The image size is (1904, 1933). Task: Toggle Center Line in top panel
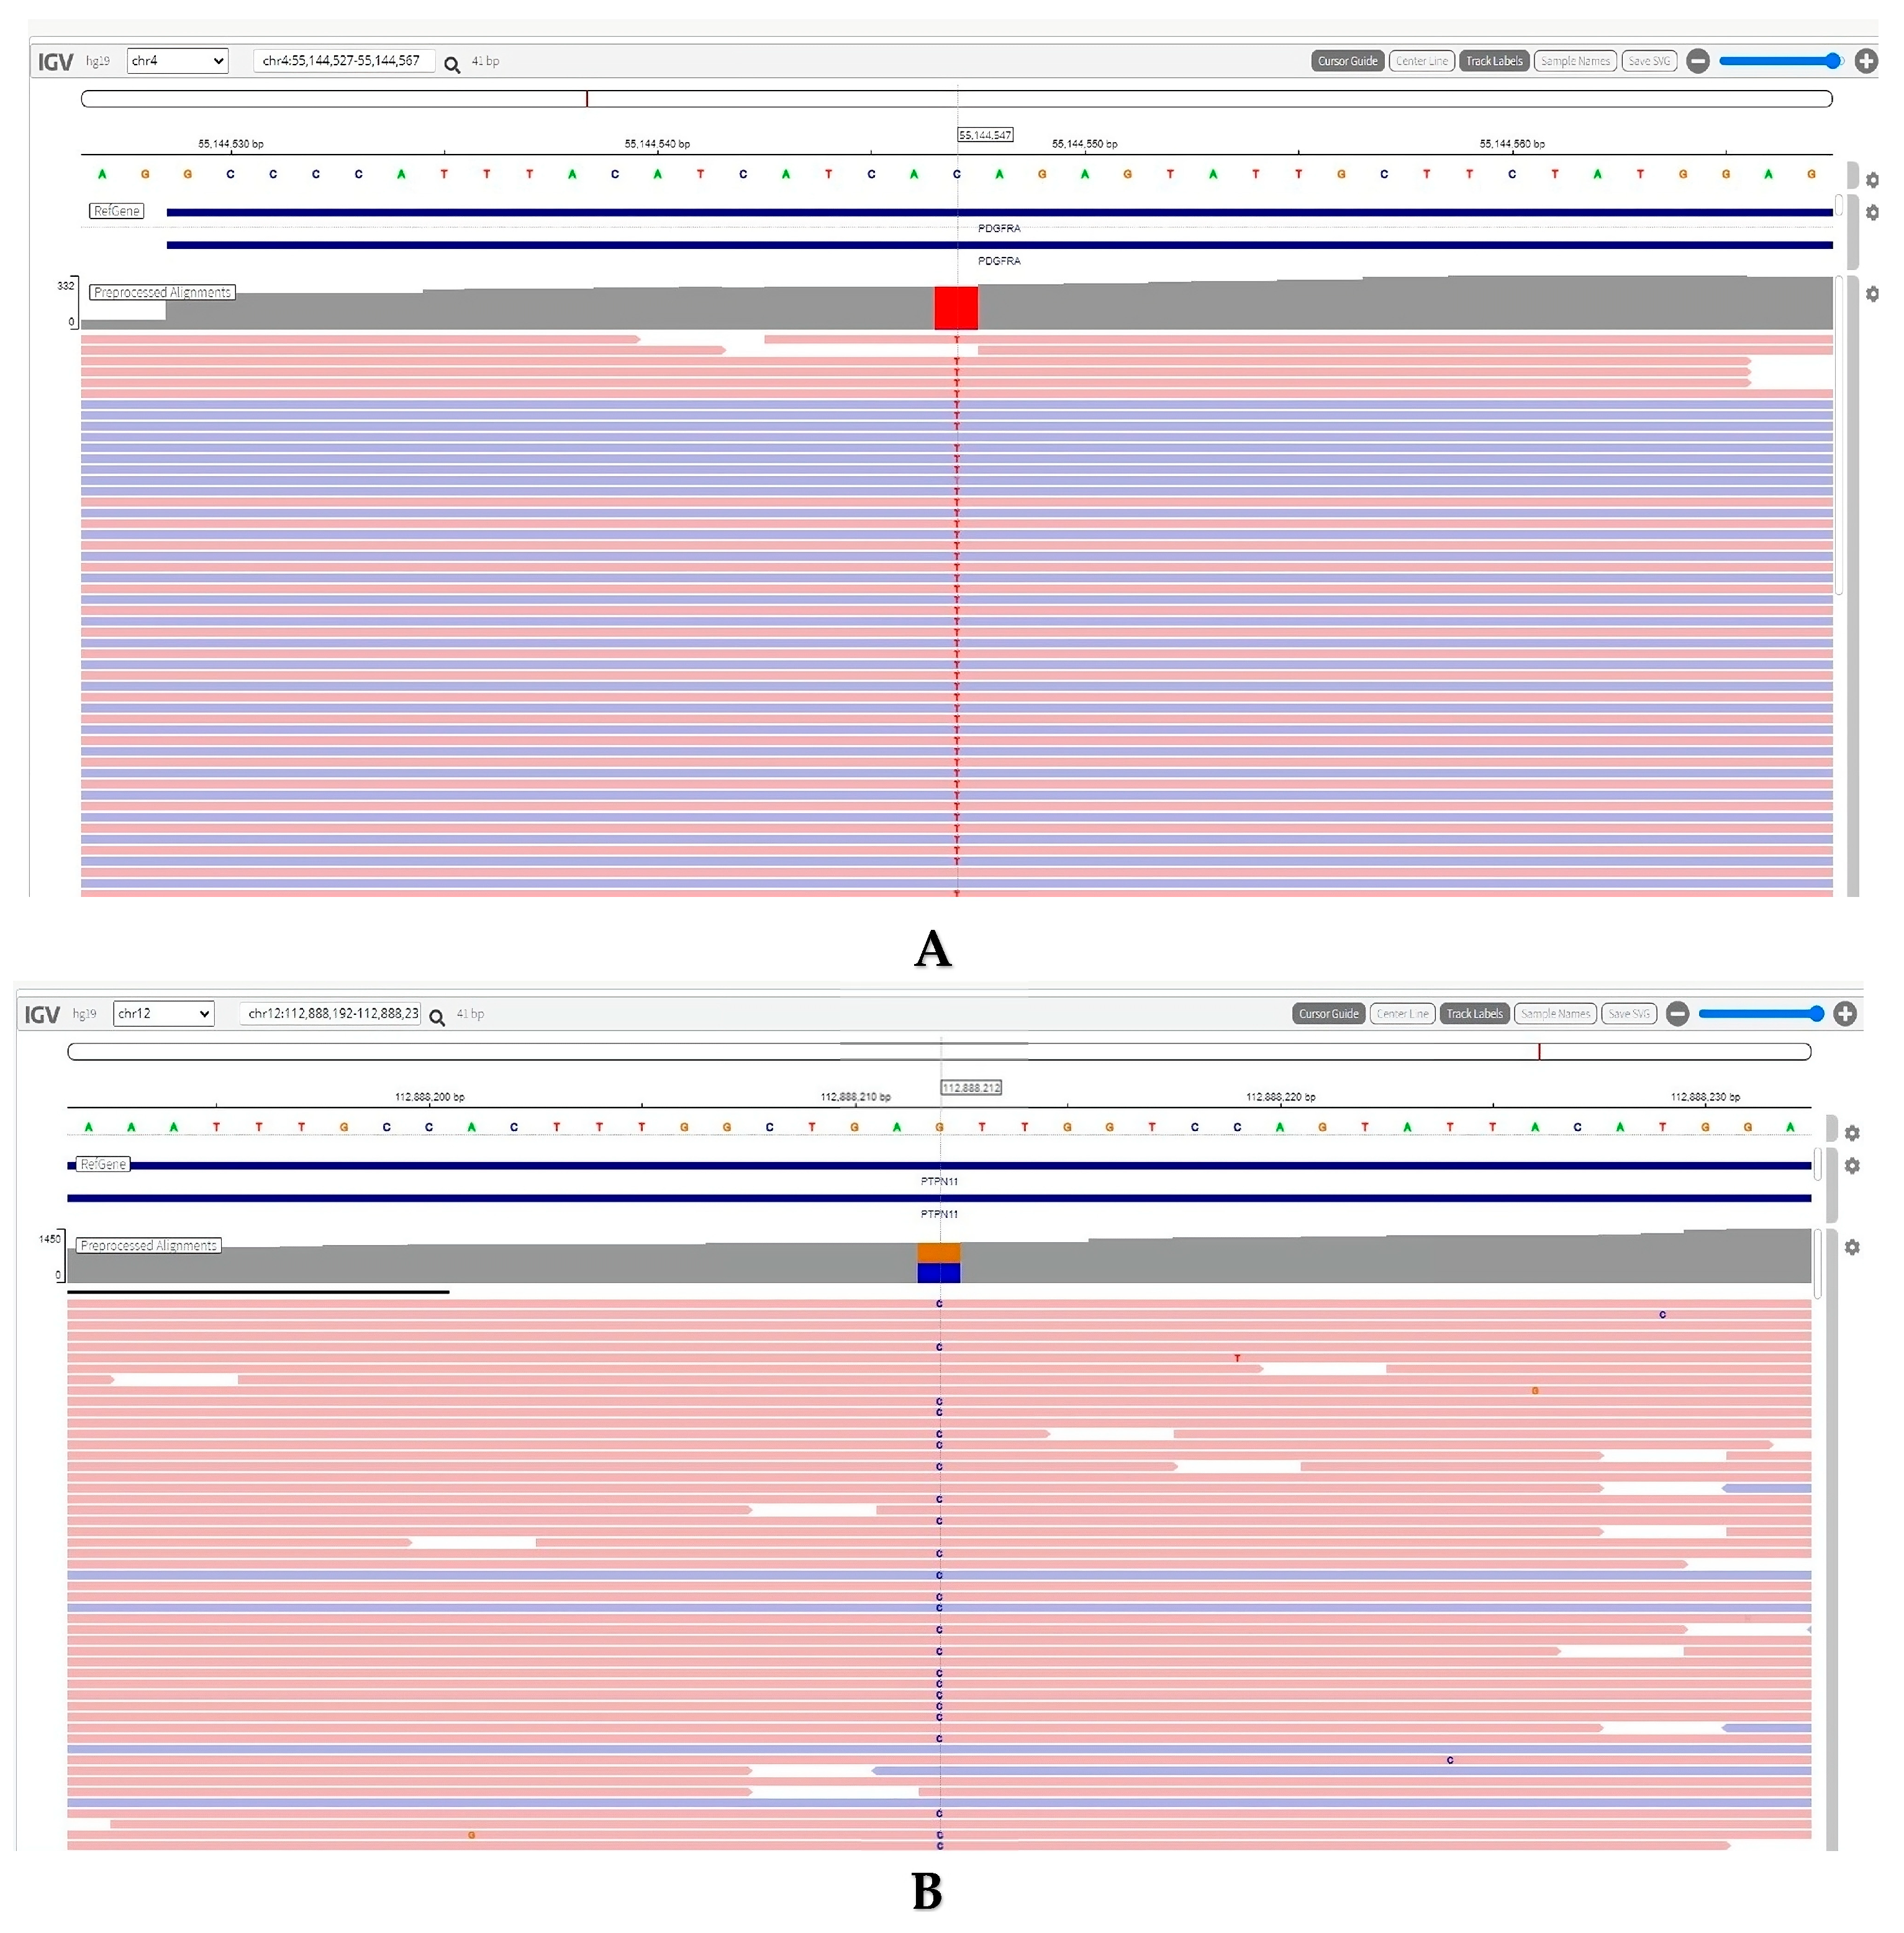tap(1421, 61)
